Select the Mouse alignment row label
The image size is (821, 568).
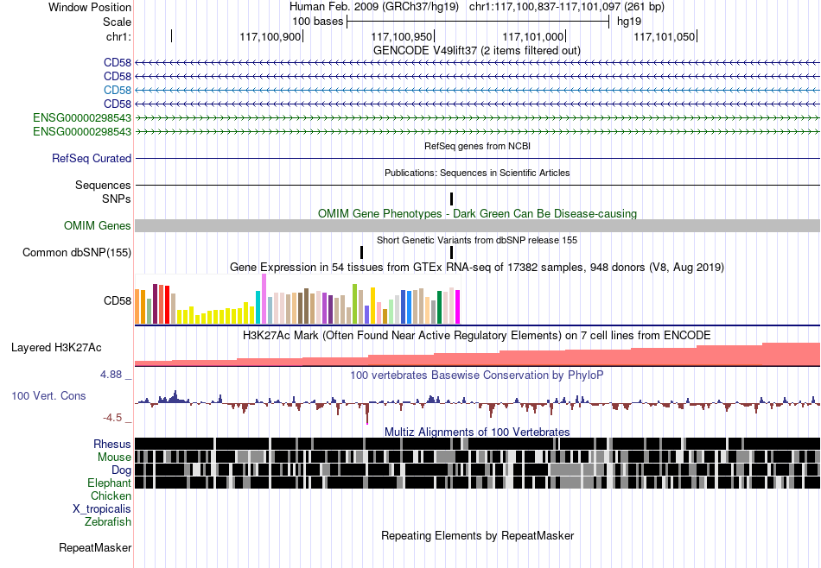114,458
